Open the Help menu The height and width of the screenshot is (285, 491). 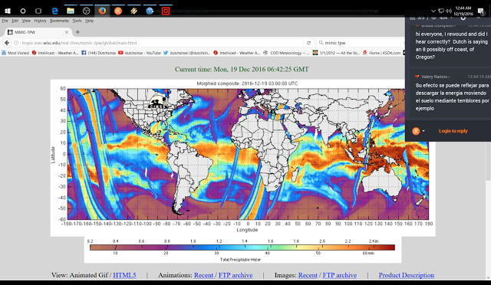(89, 21)
